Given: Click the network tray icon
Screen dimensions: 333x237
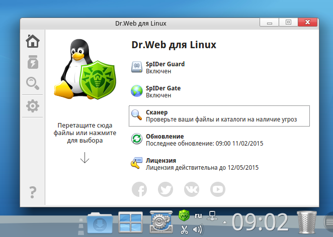Looking at the screenshot, I should coord(212,215).
